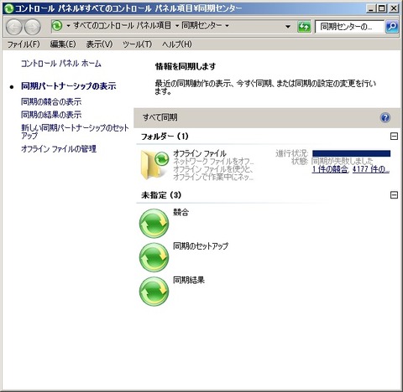Click the 競合 item label
The image size is (403, 392).
[181, 213]
